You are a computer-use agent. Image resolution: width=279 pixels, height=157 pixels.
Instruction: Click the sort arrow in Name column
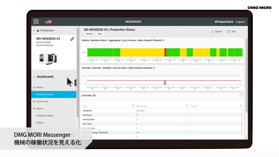[x=131, y=106]
